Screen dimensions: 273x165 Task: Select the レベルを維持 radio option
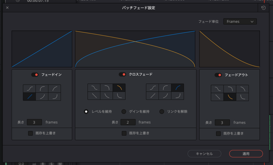click(86, 111)
